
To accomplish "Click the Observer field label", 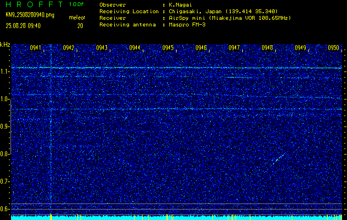I will 113,5.
